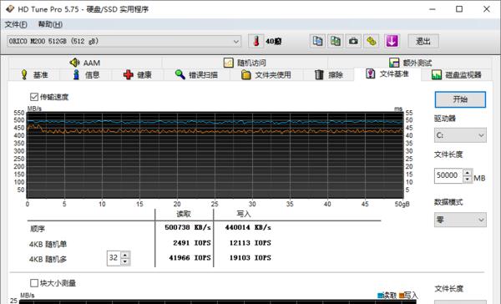Click the 开始 button

tap(460, 99)
